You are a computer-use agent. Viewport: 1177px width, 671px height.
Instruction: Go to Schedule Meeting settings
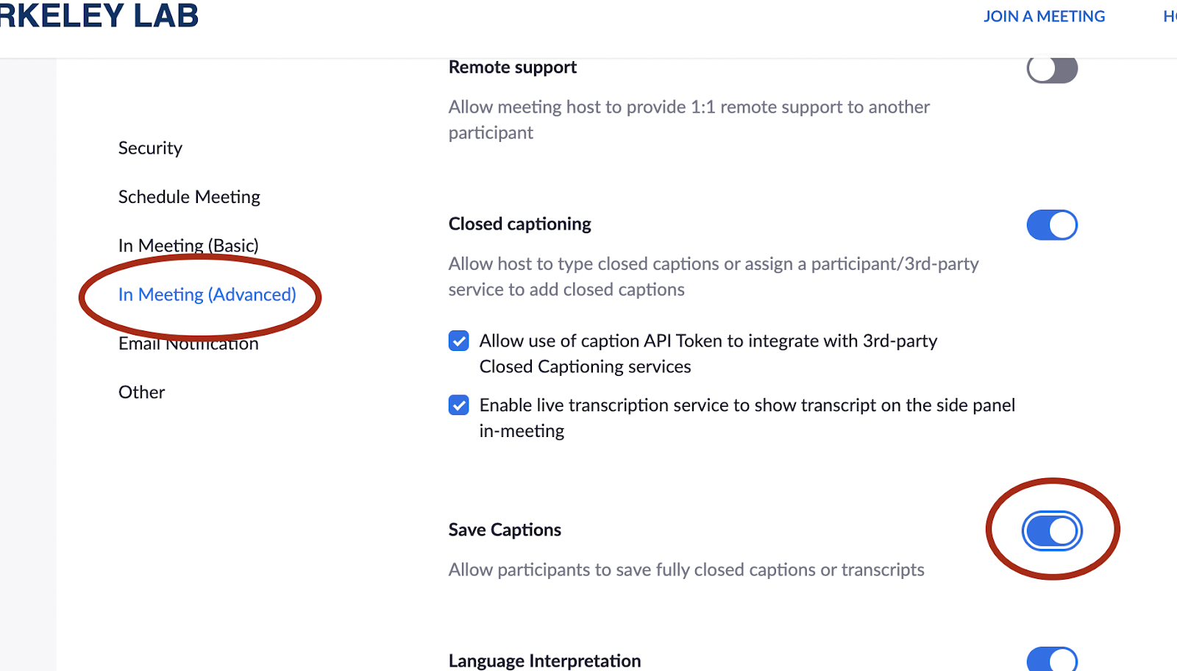(x=189, y=197)
